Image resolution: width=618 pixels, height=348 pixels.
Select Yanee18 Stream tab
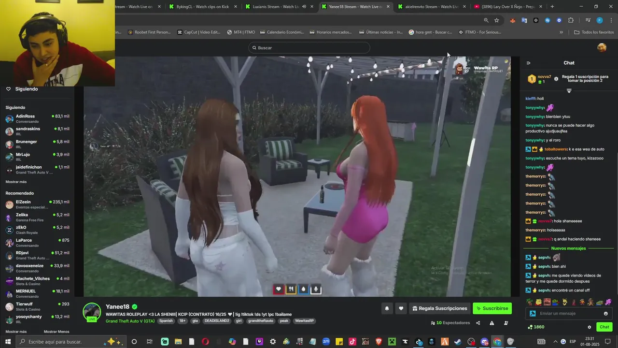tap(355, 7)
